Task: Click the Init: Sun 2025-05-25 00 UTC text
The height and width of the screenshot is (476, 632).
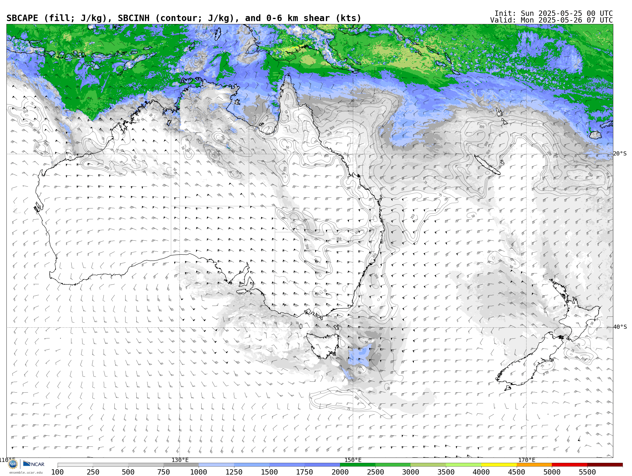Action: click(x=554, y=13)
